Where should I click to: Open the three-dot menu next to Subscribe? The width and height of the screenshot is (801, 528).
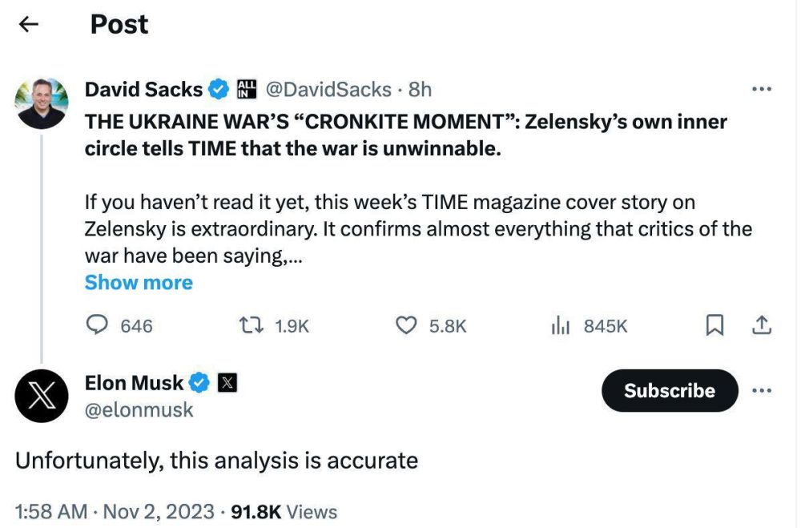[762, 391]
